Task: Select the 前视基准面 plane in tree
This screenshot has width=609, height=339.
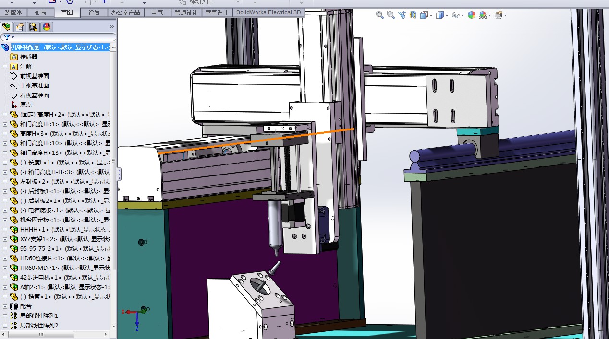Action: pyautogui.click(x=34, y=76)
